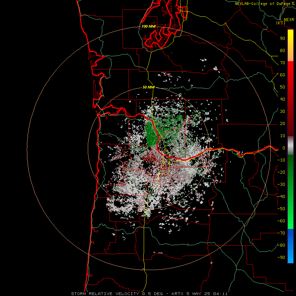The width and height of the screenshot is (296, 296).
Task: Click the 50 value on velocity scale
Action: point(283,87)
